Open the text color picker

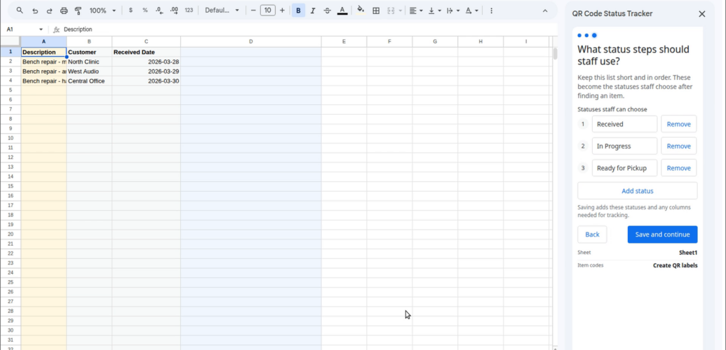point(342,10)
